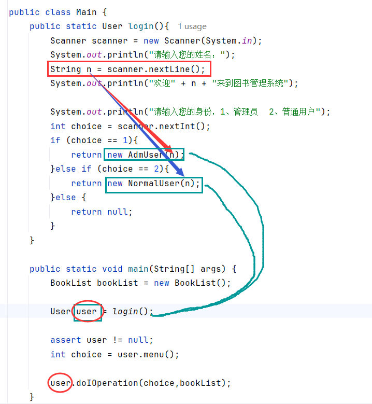Viewport: 372px width, 404px height.
Task: Click the 'assert user != null;' line
Action: [102, 340]
